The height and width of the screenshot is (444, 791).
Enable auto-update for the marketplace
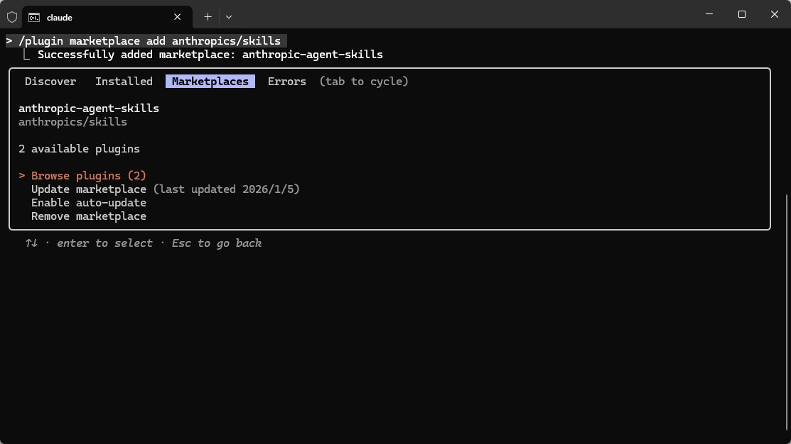tap(89, 203)
